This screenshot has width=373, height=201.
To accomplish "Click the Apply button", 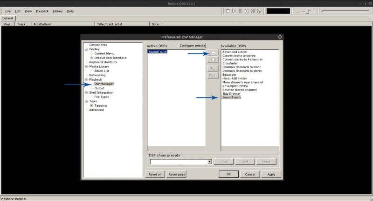I will [271, 174].
